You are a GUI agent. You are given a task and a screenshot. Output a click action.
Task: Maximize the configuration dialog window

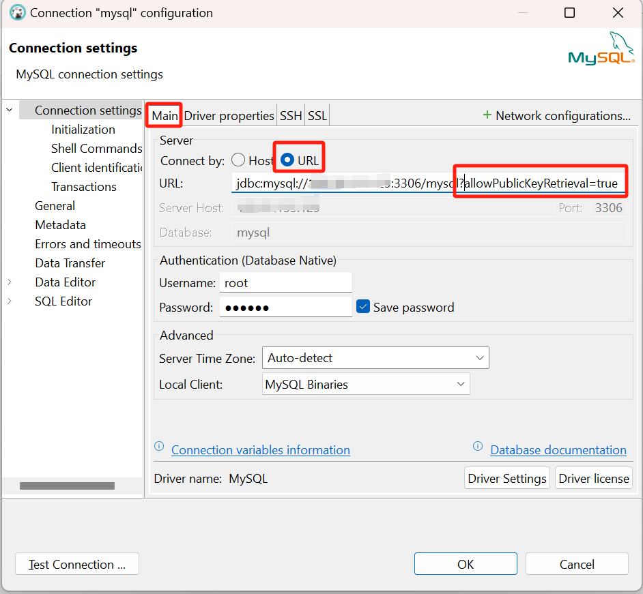pos(569,13)
